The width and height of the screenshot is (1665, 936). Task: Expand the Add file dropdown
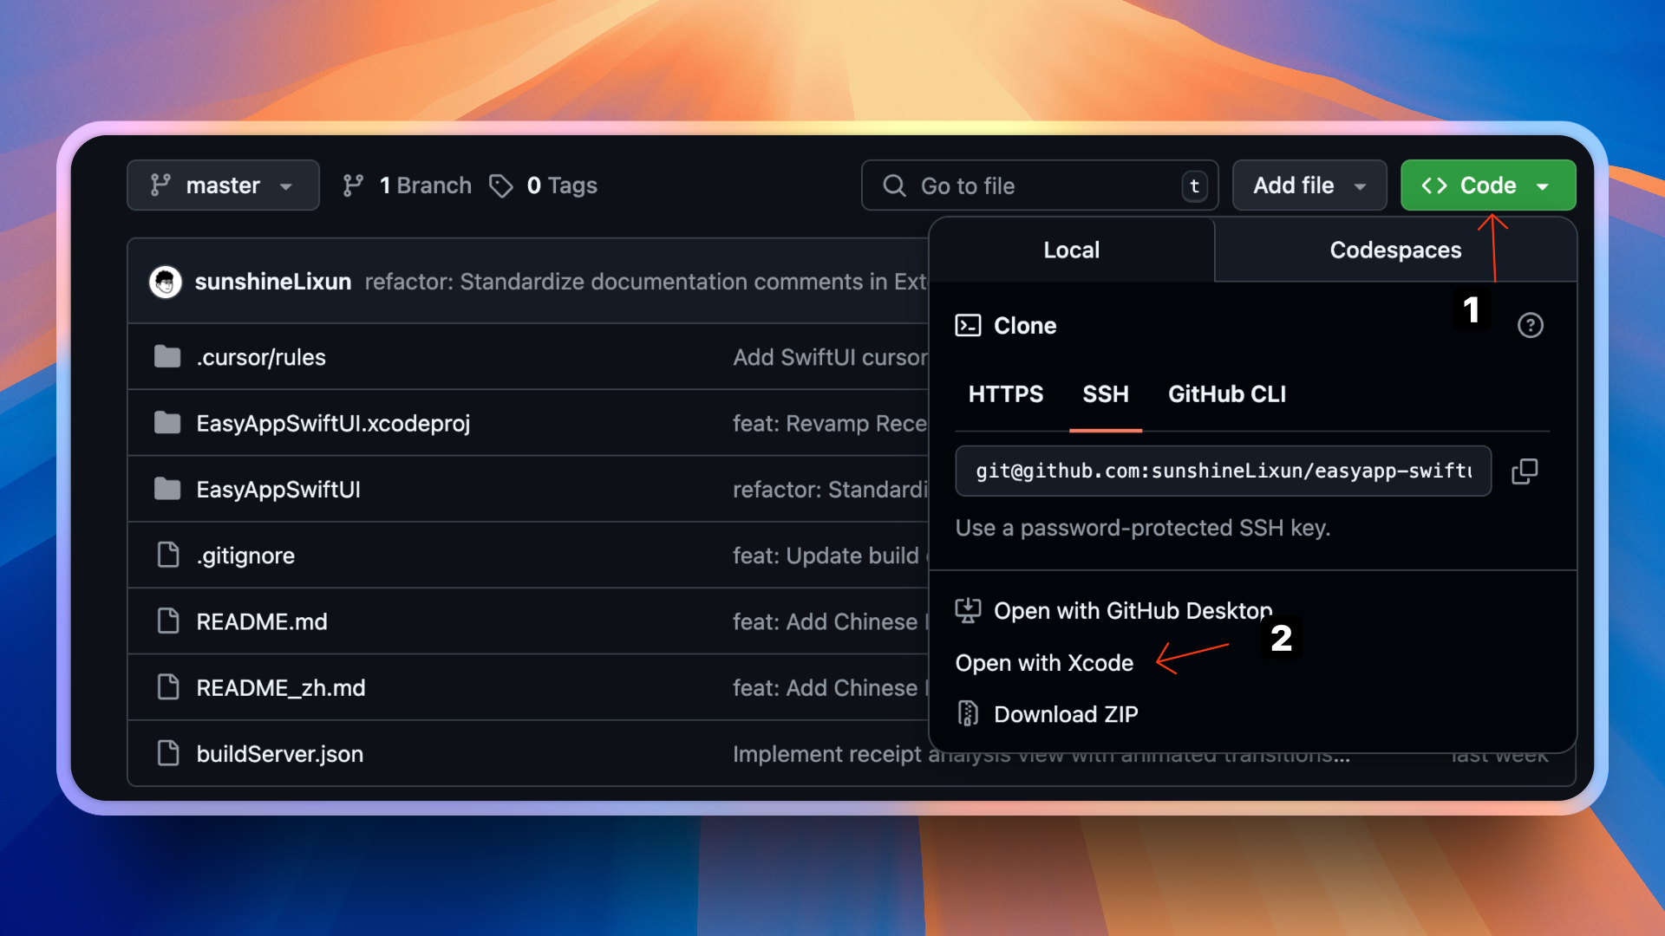pos(1309,185)
